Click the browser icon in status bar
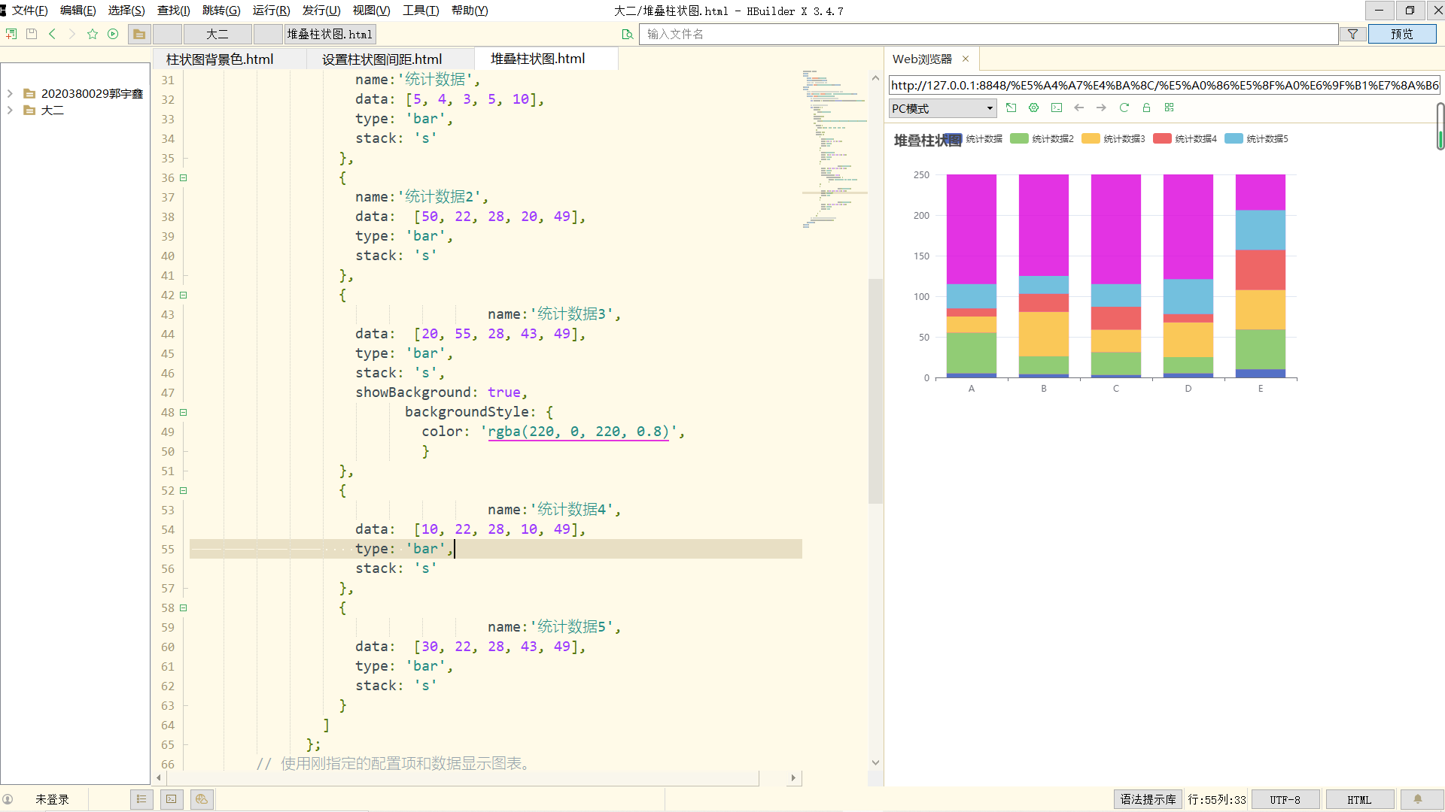 pos(202,799)
